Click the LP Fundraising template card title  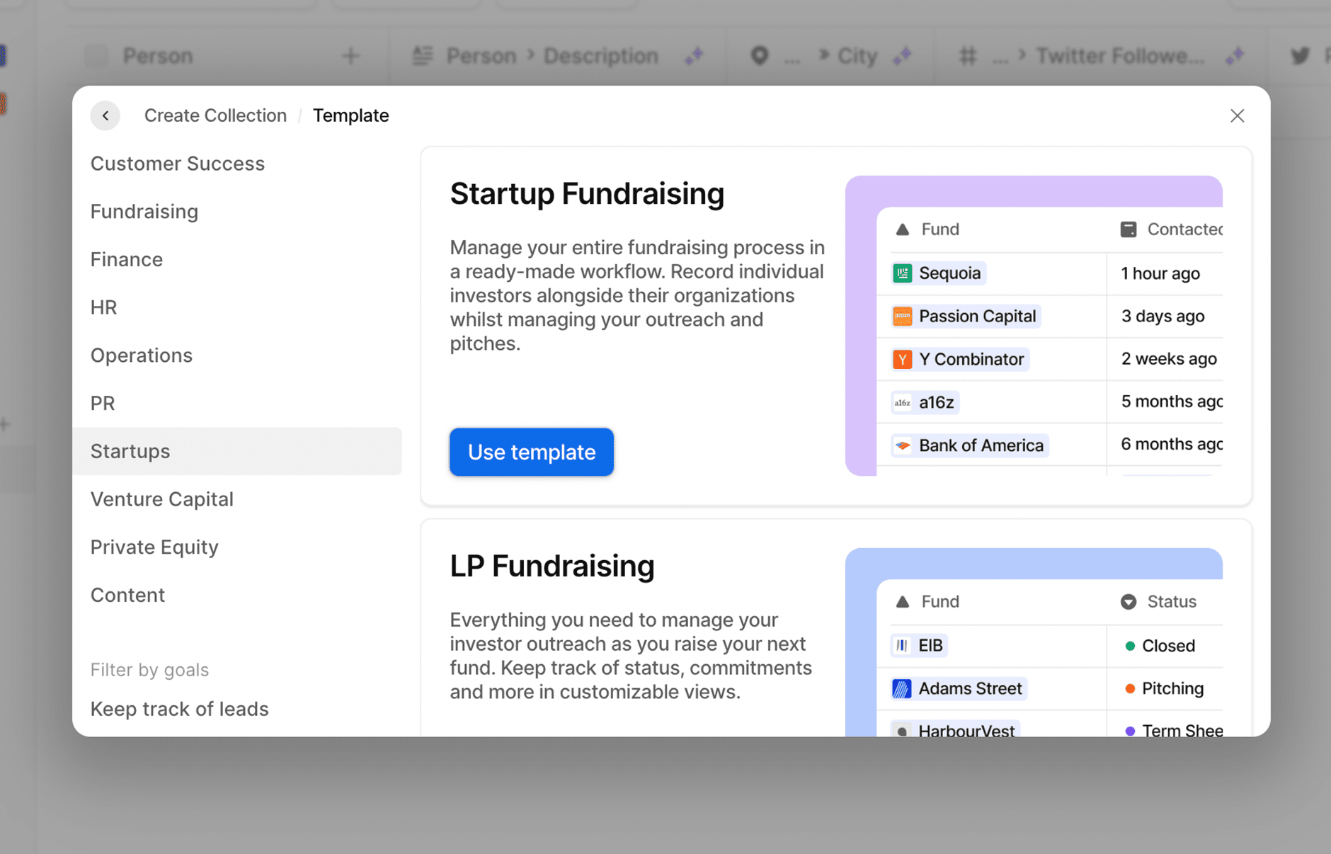tap(552, 566)
